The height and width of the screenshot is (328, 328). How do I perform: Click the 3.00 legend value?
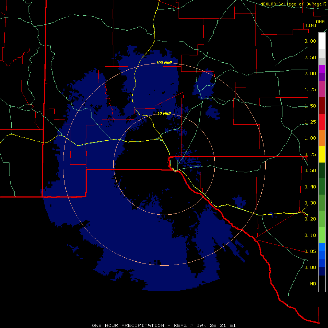coord(310,41)
